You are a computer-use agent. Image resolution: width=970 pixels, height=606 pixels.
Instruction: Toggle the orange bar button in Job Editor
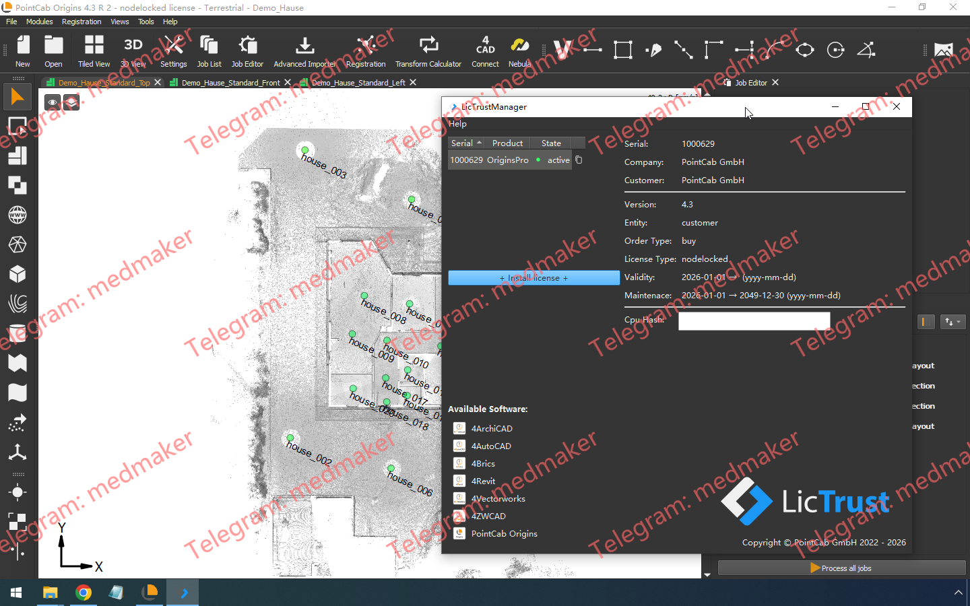926,322
